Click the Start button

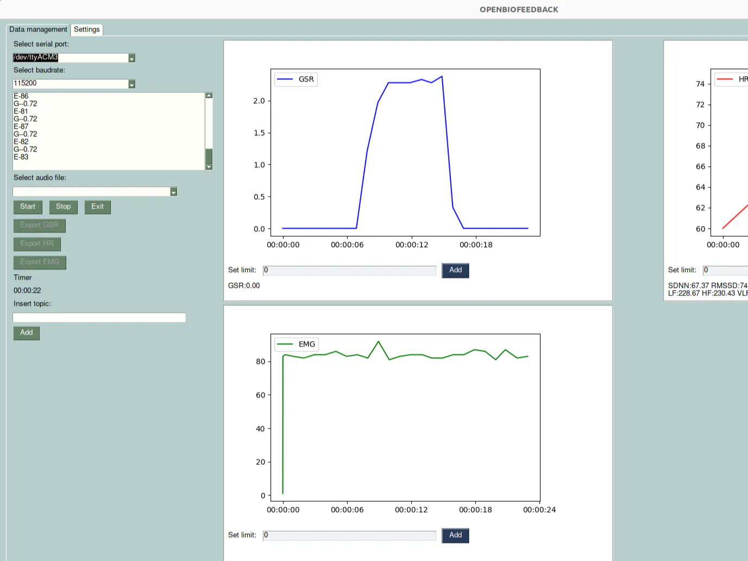point(28,207)
